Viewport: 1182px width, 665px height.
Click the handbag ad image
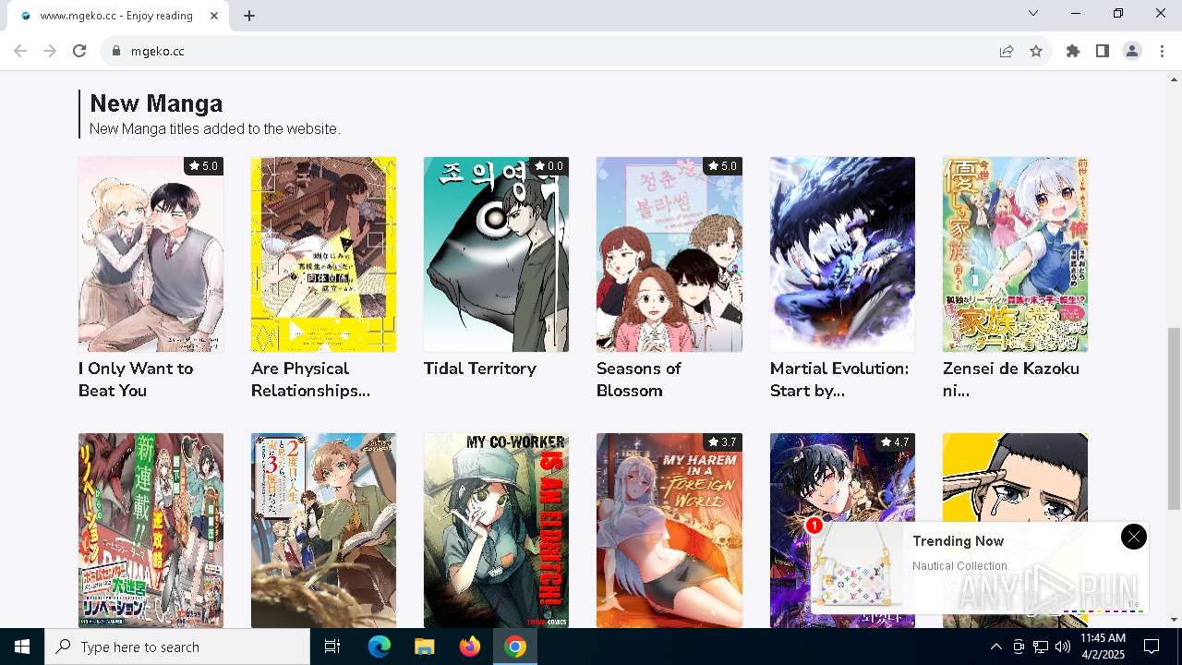pyautogui.click(x=857, y=568)
